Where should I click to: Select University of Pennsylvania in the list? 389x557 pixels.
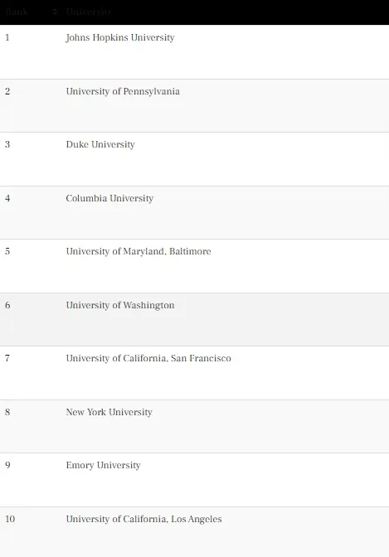[x=123, y=91]
